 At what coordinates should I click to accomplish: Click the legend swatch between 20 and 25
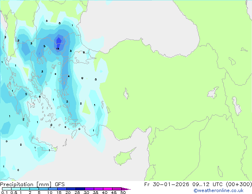point(71,189)
